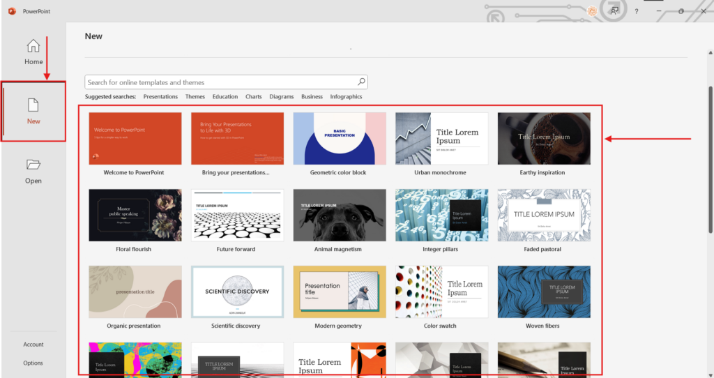Image resolution: width=714 pixels, height=378 pixels.
Task: Choose the Animal magnetism template
Action: (x=339, y=216)
